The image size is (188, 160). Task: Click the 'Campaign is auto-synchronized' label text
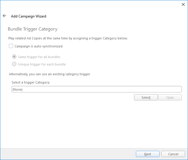38,46
